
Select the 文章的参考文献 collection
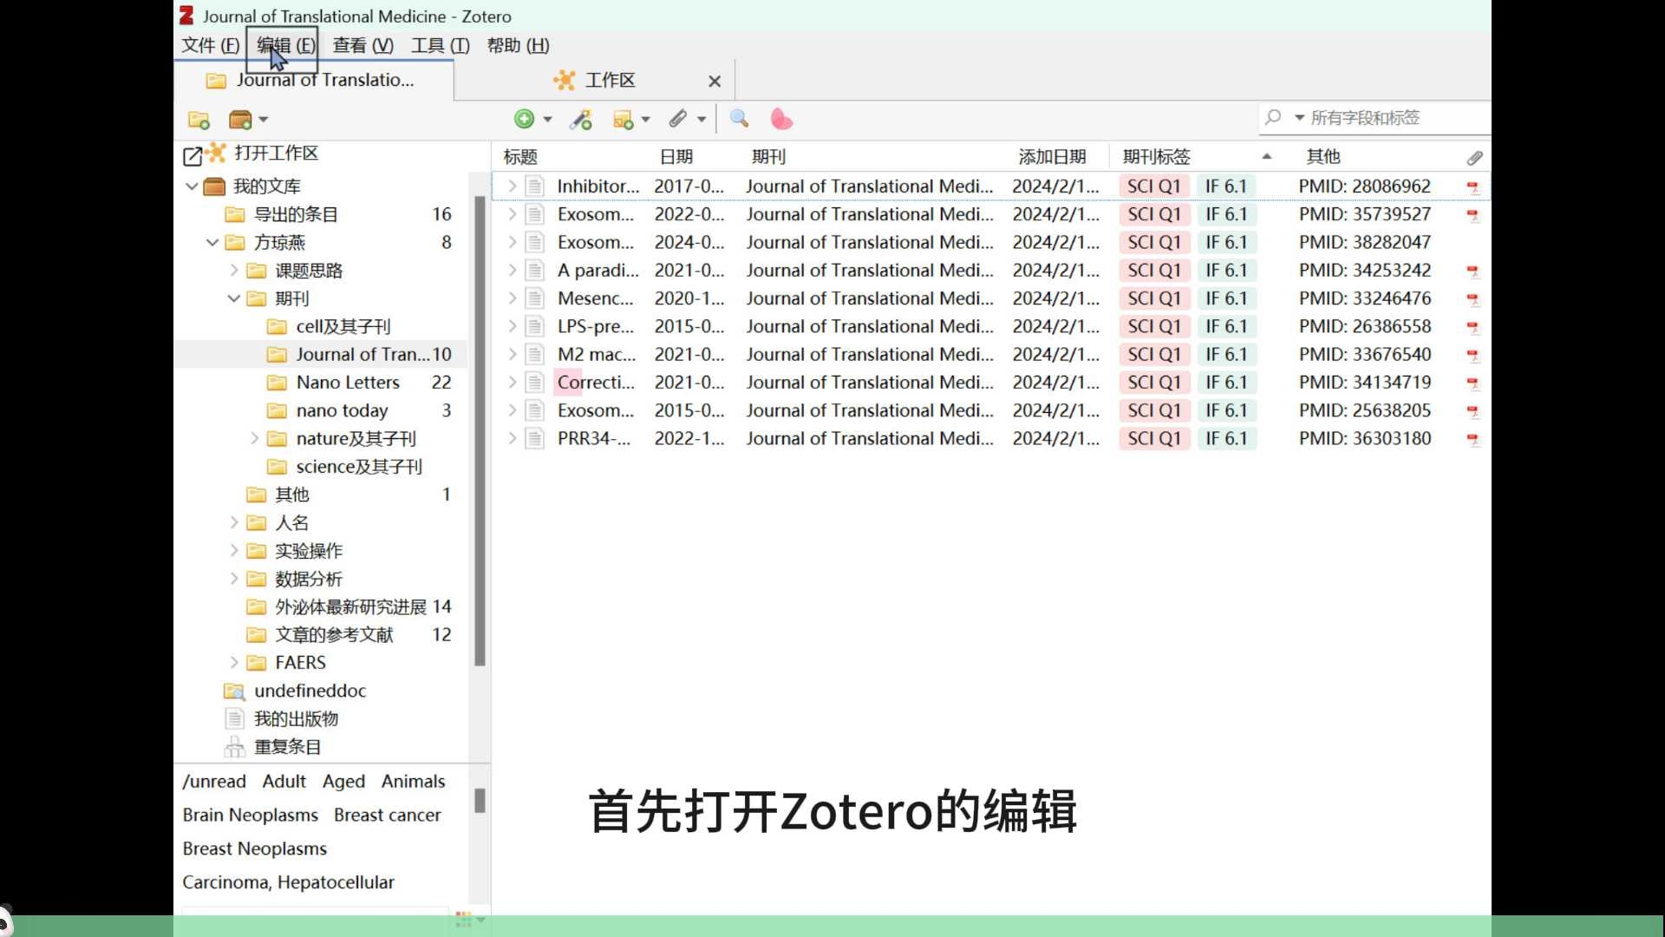(321, 635)
